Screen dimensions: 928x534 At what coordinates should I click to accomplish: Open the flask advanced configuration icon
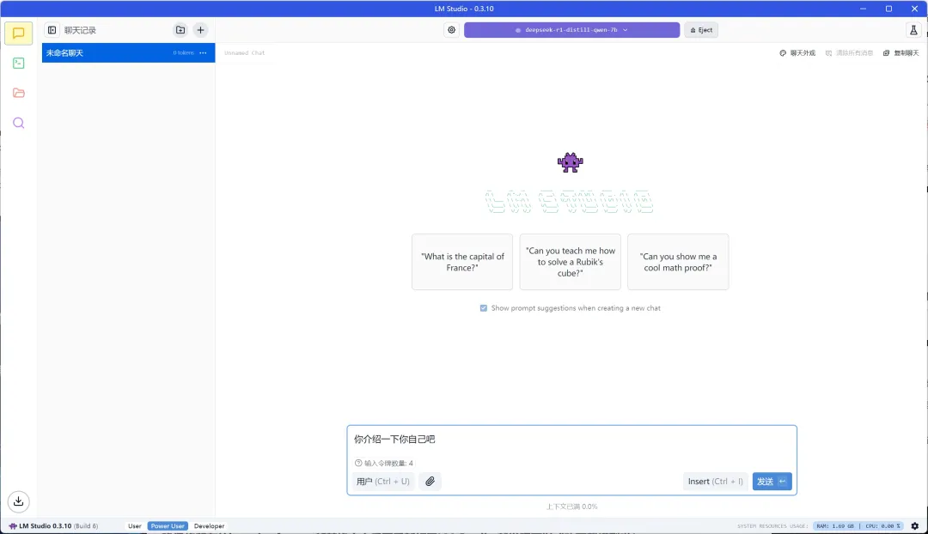click(x=913, y=30)
